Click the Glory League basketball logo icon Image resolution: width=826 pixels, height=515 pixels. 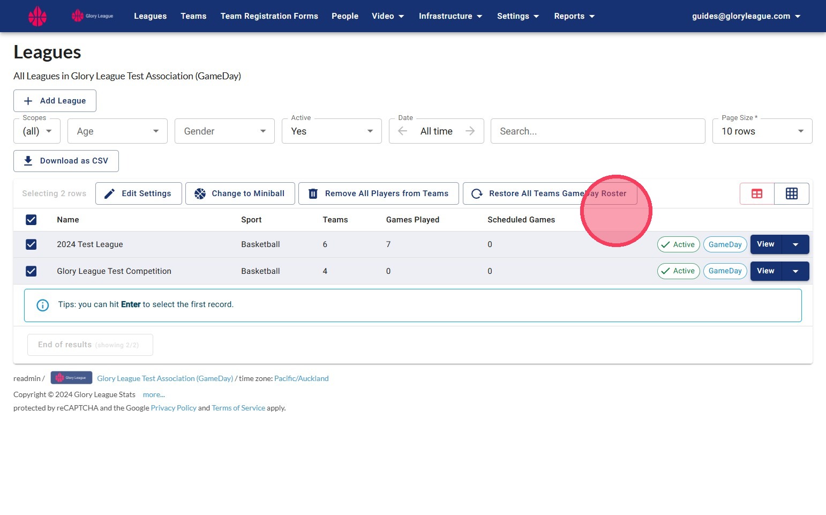(x=37, y=16)
